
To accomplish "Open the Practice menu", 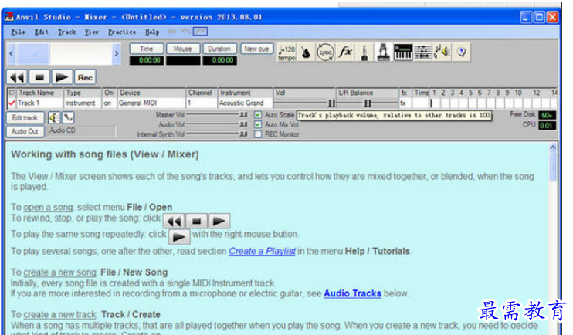I will click(122, 32).
